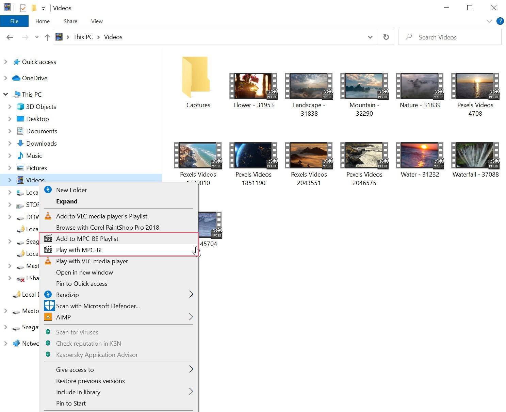Open the Waterfall - 37088 video thumbnail
Image resolution: width=506 pixels, height=412 pixels.
pos(475,155)
